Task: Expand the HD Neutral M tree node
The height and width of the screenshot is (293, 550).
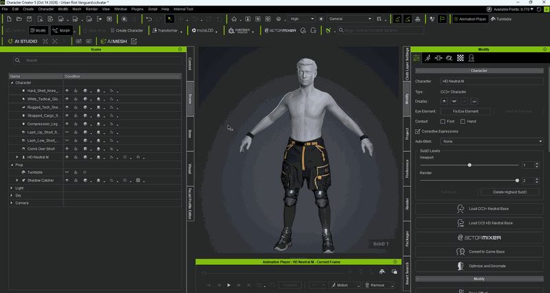Action: 17,157
